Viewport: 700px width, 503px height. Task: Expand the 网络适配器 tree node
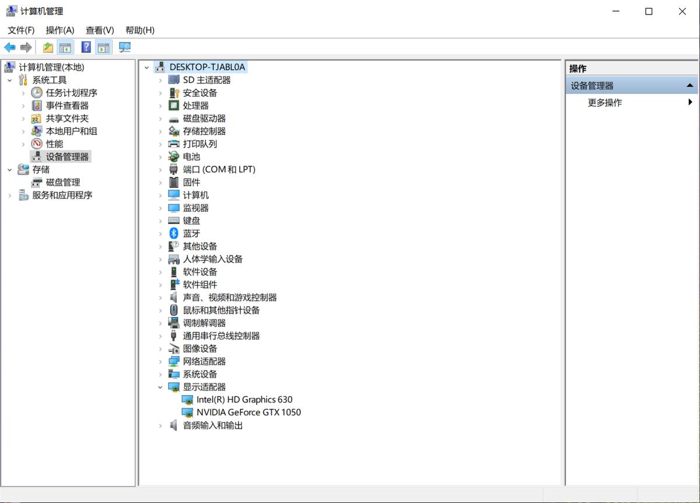(x=161, y=361)
